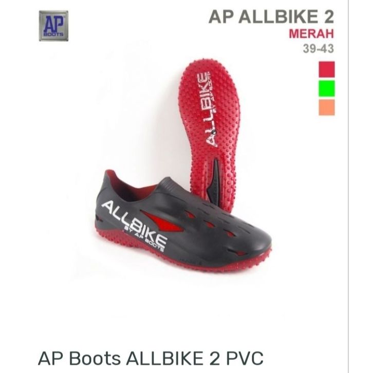
Task: Select the red color swatch
Action: [327, 69]
